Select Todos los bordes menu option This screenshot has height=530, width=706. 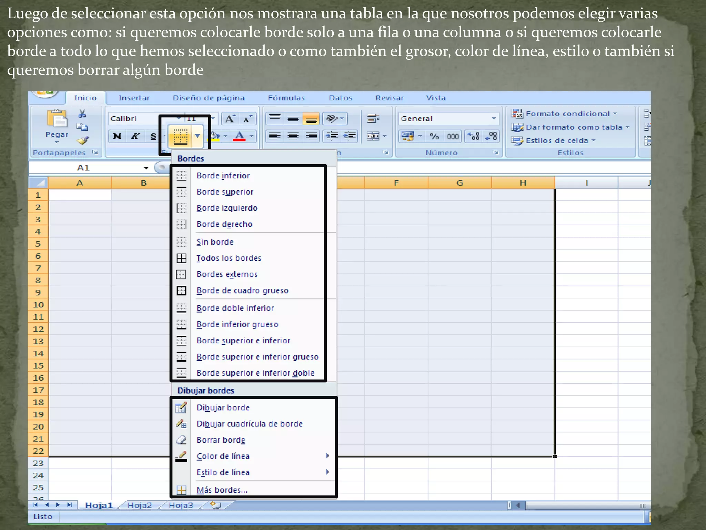pyautogui.click(x=229, y=258)
